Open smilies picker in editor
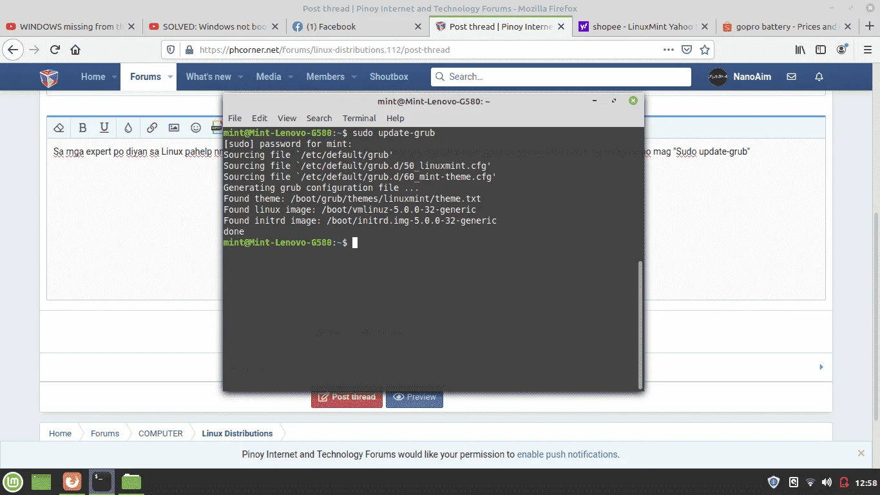Viewport: 880px width, 495px height. (196, 128)
